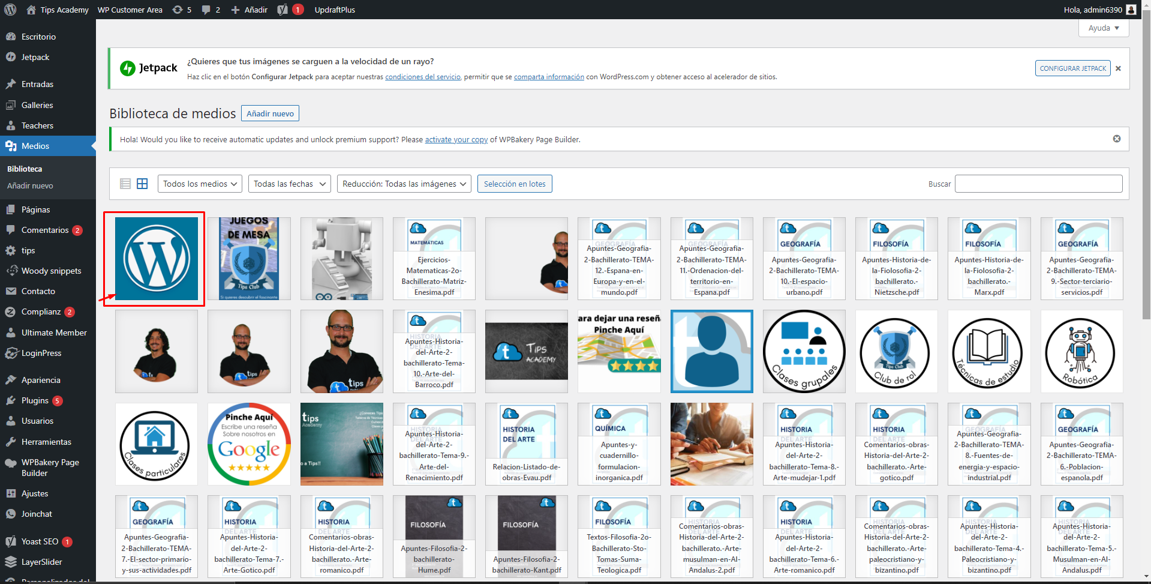Open the Añadir menu in admin bar
The height and width of the screenshot is (584, 1151).
[x=250, y=10]
